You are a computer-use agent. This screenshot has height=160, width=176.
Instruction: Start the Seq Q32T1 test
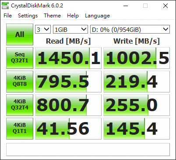click(20, 58)
